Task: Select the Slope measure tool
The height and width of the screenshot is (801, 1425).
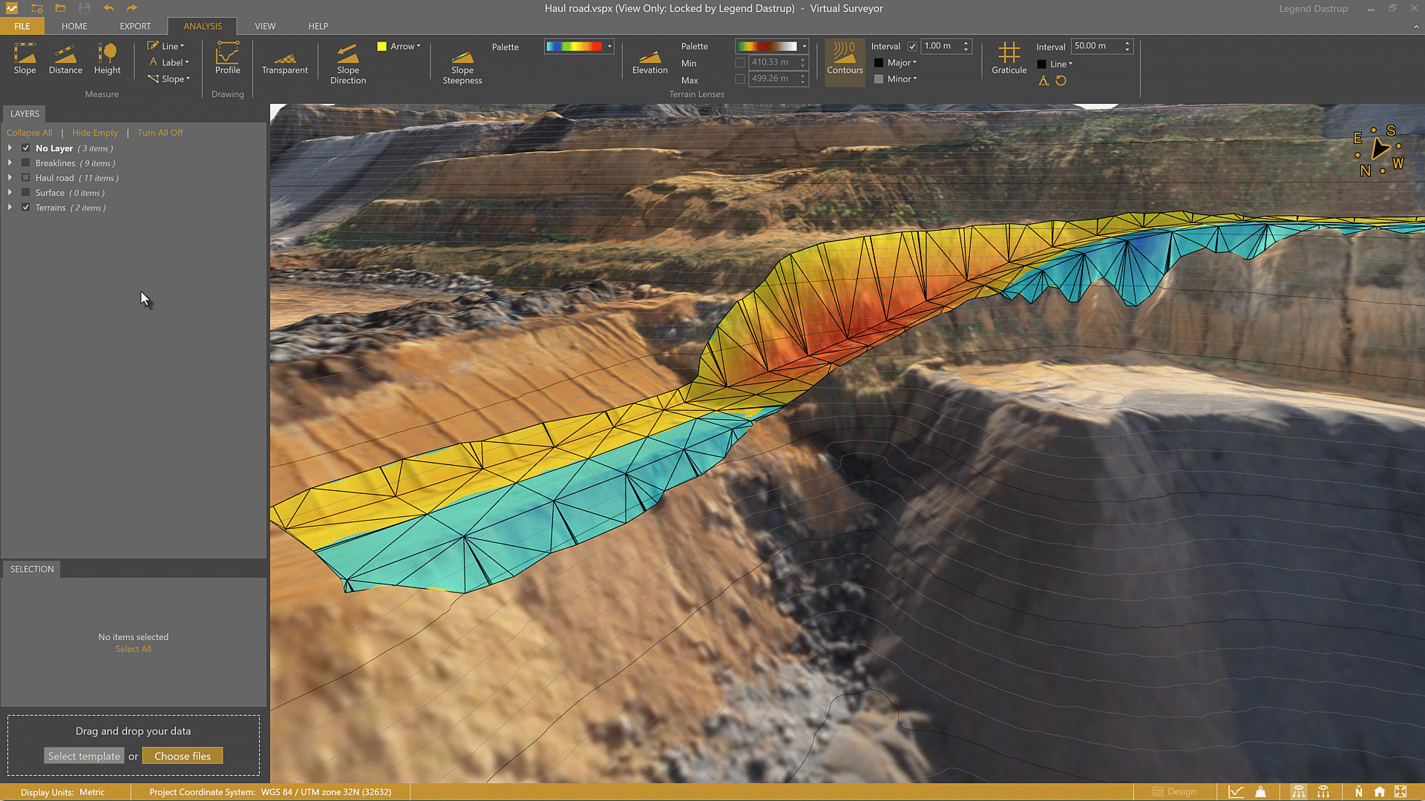Action: tap(24, 59)
